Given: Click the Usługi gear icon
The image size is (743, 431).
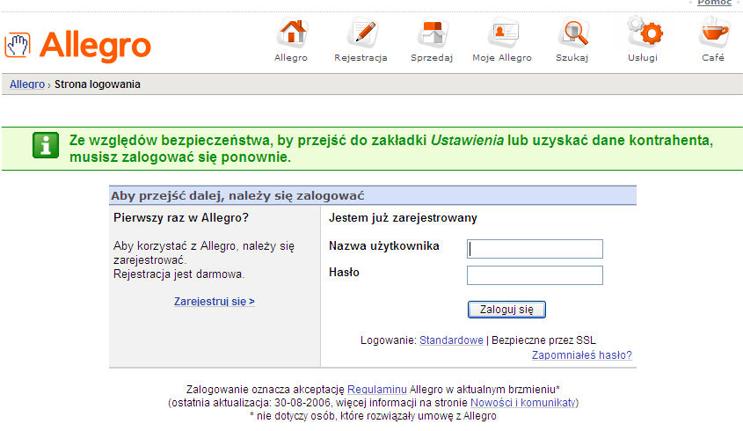Looking at the screenshot, I should (645, 32).
